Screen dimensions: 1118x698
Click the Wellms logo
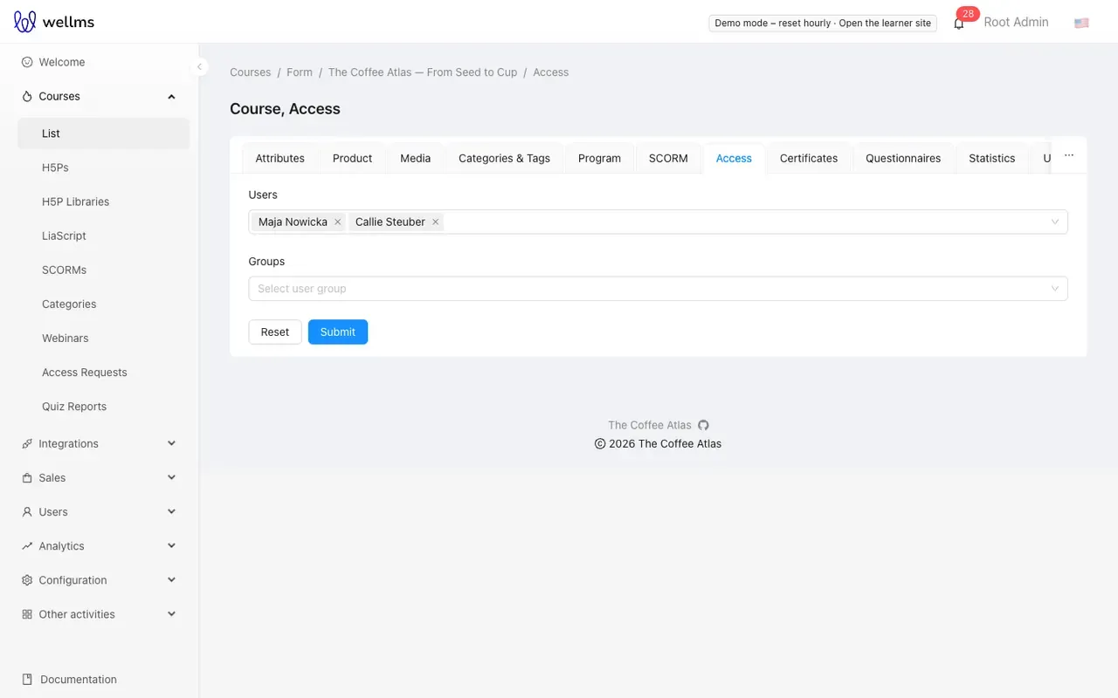[54, 22]
